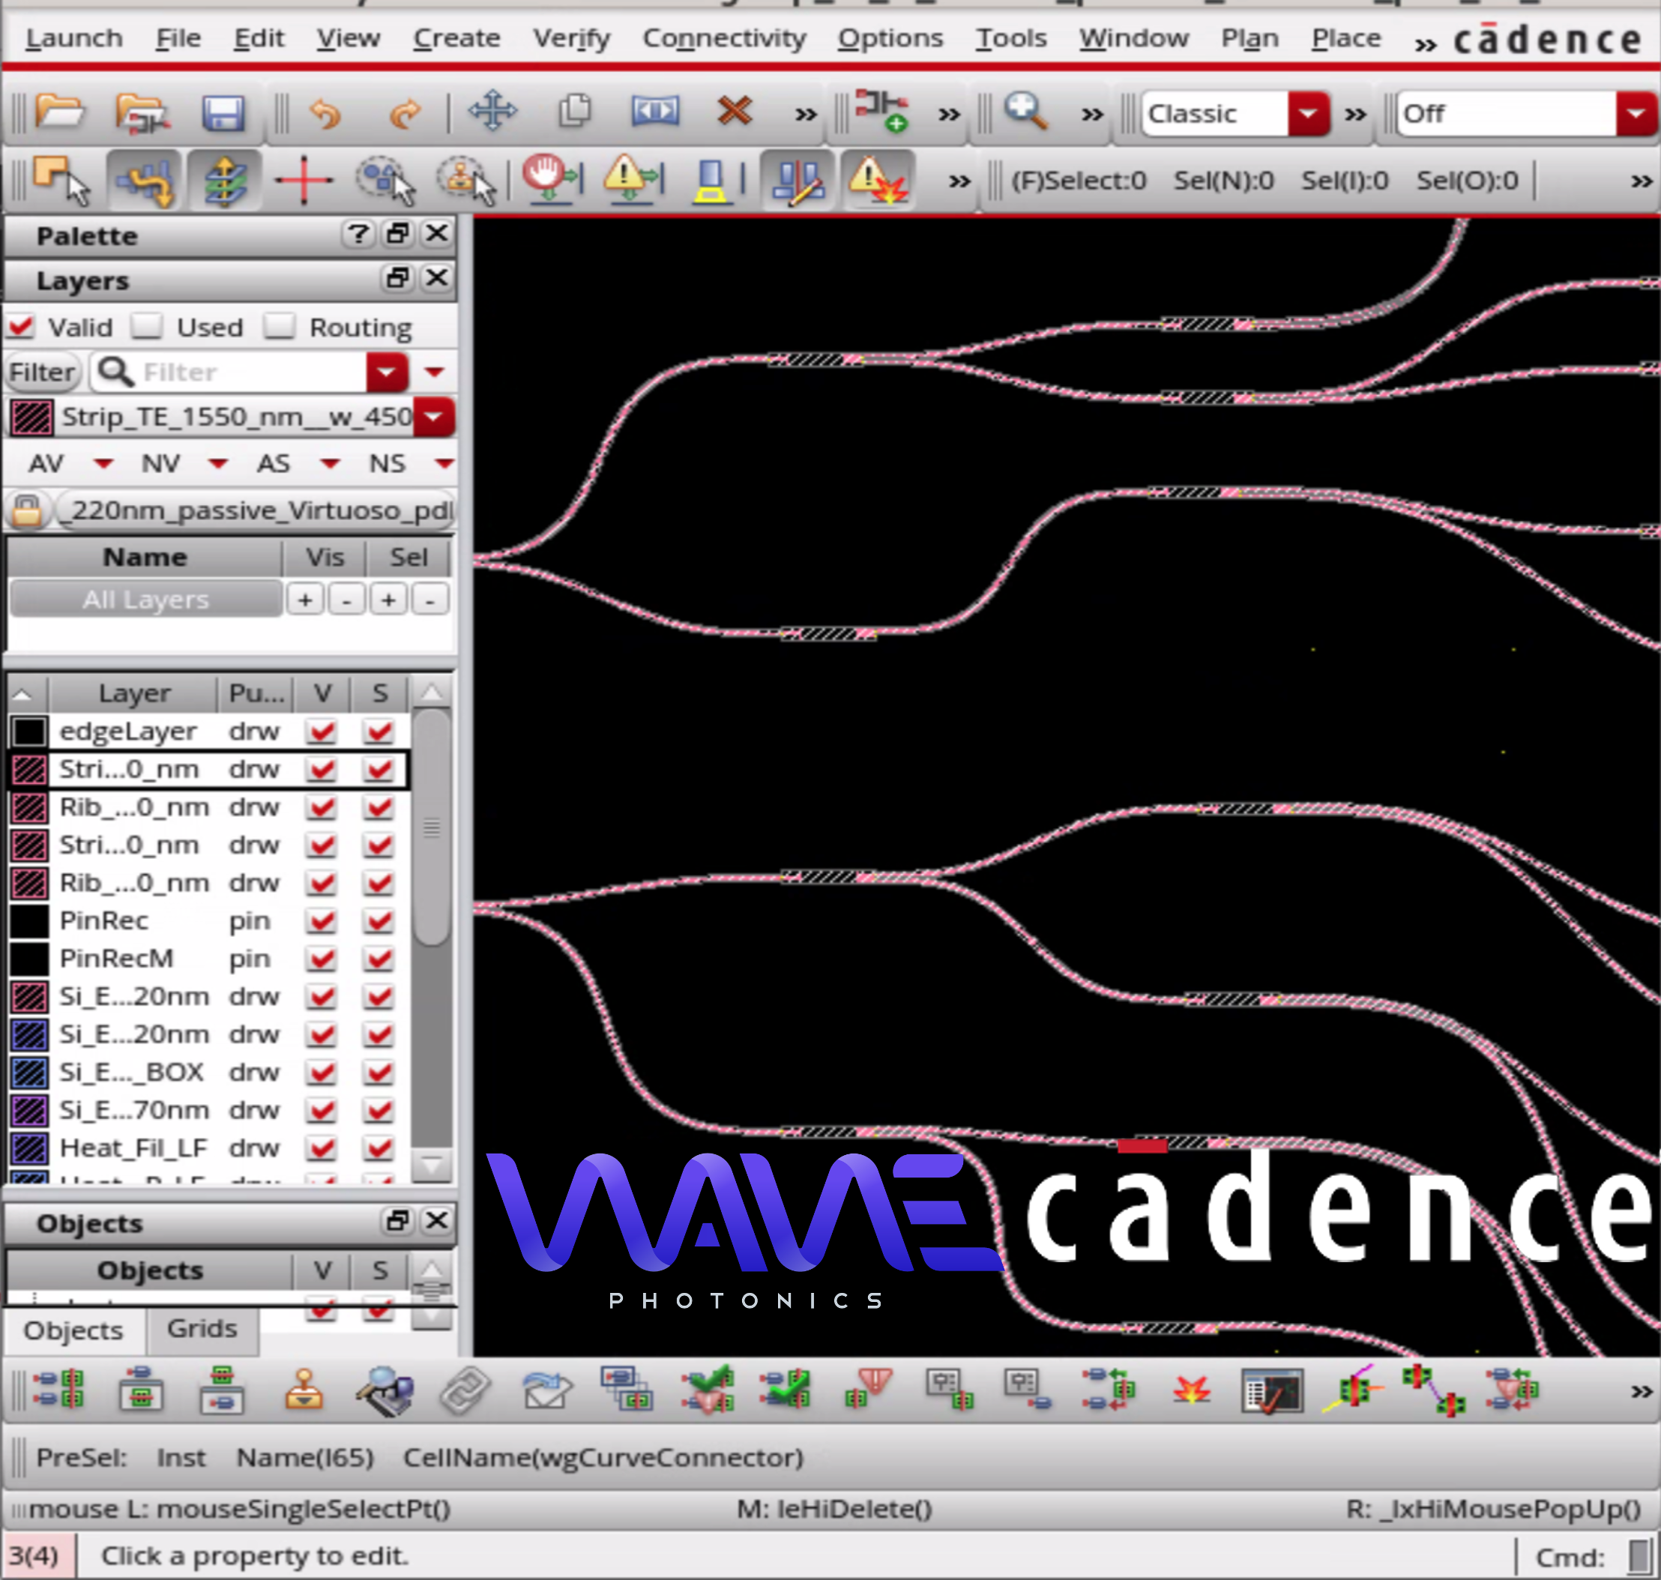Open the Connectivity menu

pyautogui.click(x=724, y=38)
